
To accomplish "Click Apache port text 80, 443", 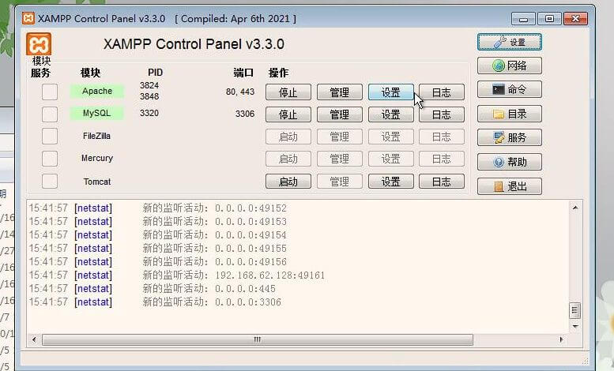I will [x=240, y=92].
